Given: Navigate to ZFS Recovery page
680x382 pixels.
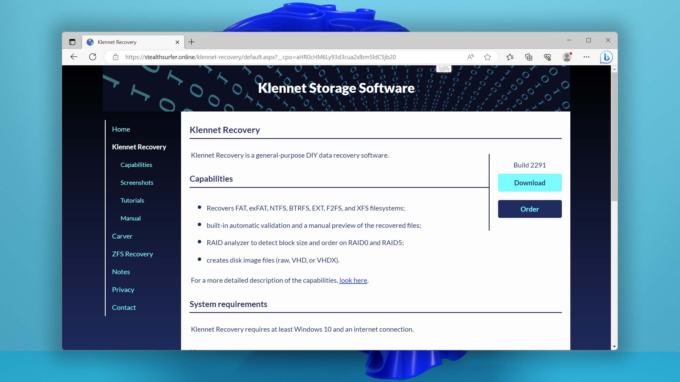Looking at the screenshot, I should 132,254.
